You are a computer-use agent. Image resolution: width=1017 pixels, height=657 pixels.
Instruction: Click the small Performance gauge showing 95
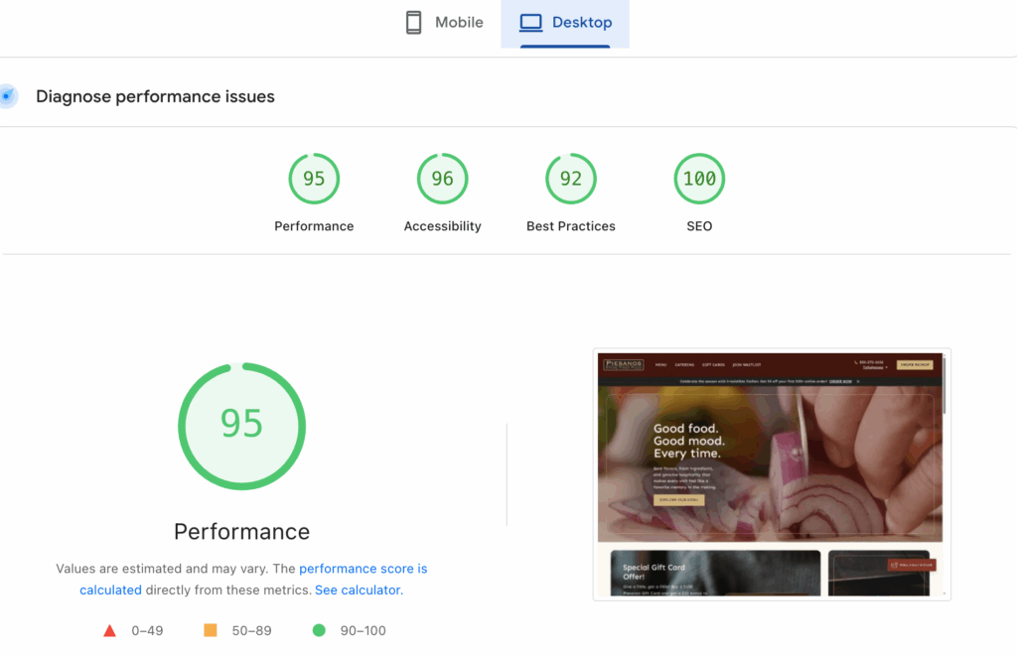(314, 179)
